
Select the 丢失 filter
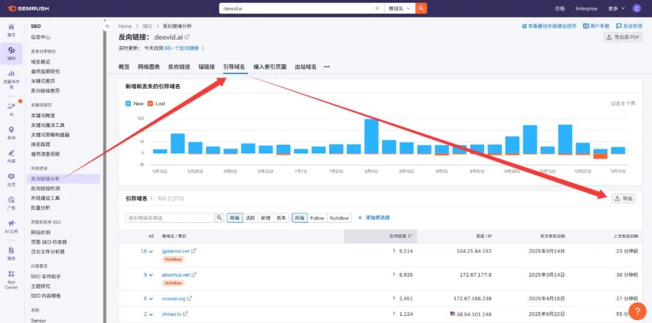(281, 218)
